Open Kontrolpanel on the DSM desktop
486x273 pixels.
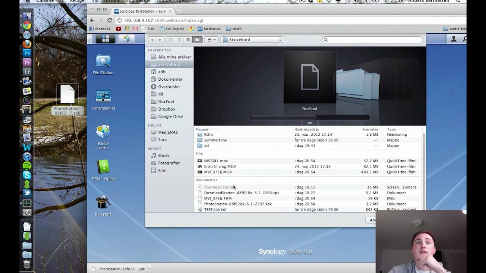pos(103,100)
